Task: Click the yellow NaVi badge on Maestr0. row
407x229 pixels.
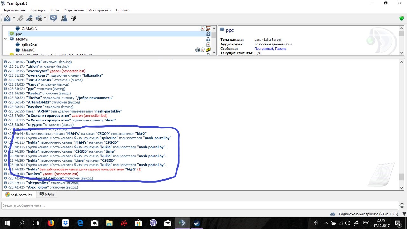Action: click(x=208, y=50)
